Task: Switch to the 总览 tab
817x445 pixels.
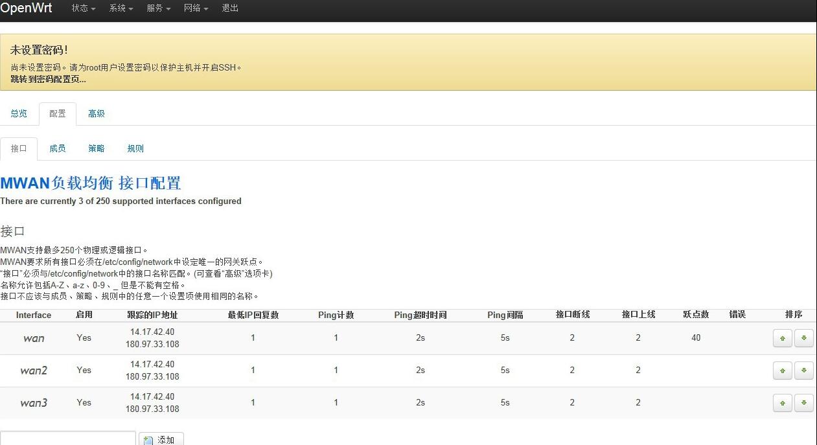Action: tap(19, 113)
